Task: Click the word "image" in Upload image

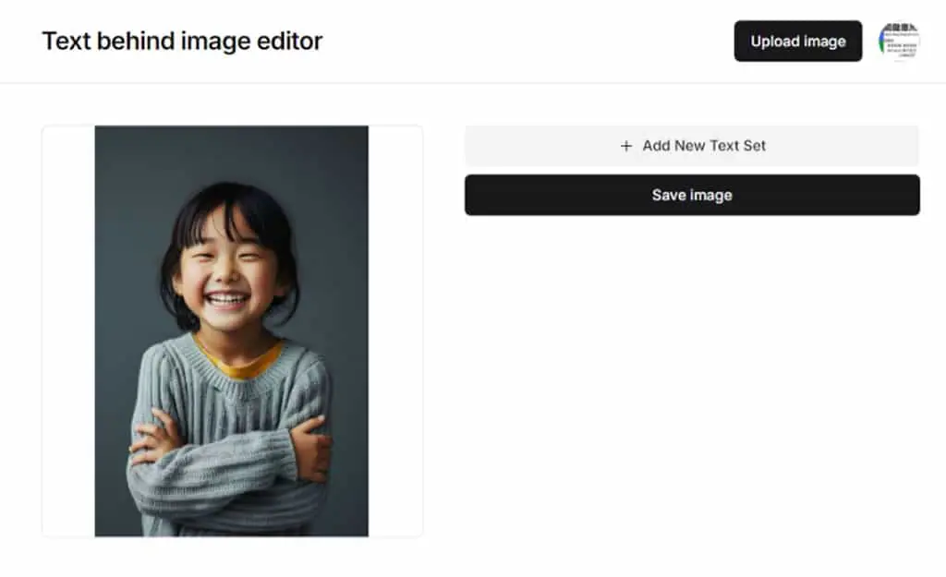Action: click(824, 42)
